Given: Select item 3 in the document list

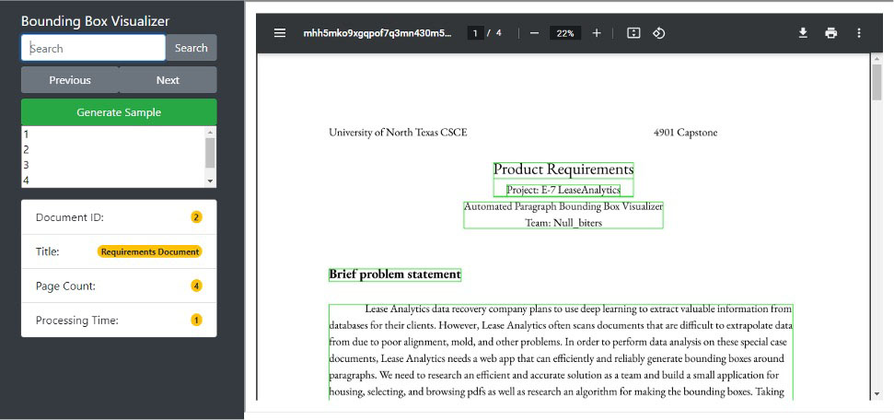Looking at the screenshot, I should (x=113, y=165).
